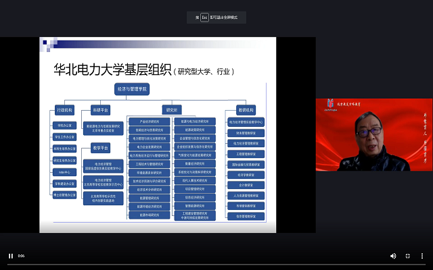Click the slide title 华北电力大学基层组织
This screenshot has height=270, width=433.
coord(112,69)
